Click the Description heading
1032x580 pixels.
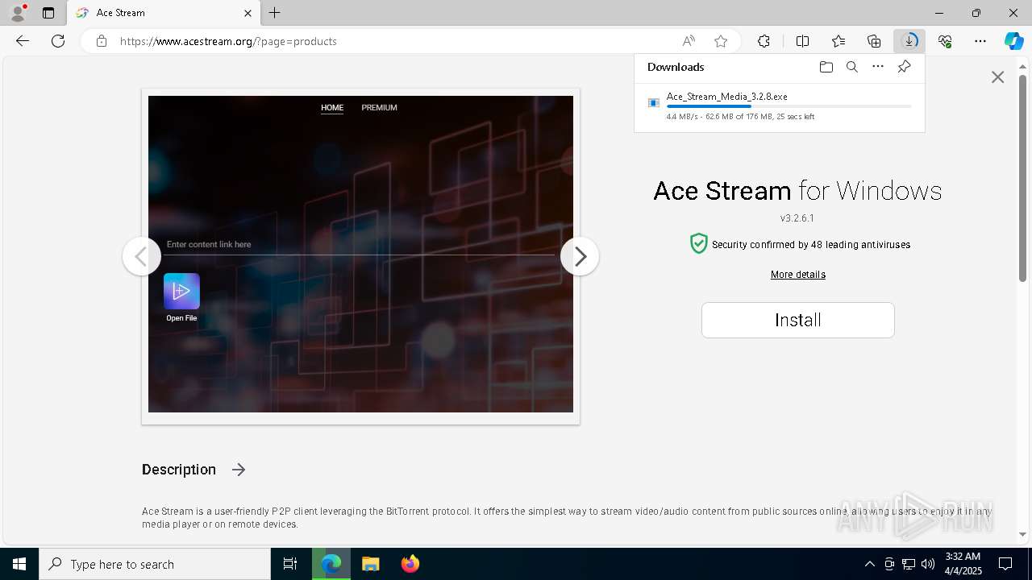[179, 470]
